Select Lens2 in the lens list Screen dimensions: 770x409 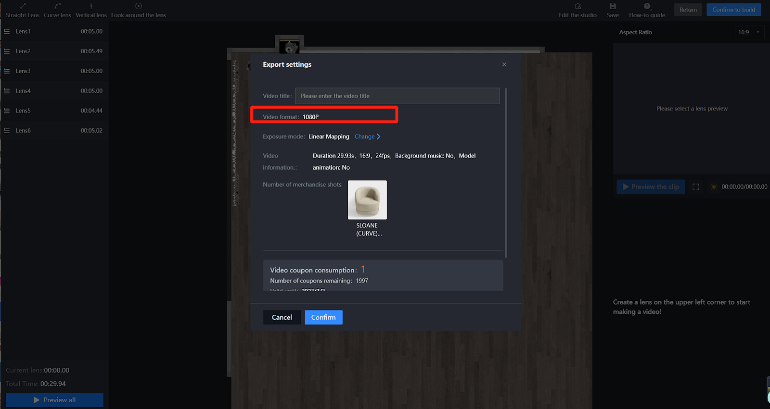(x=54, y=51)
